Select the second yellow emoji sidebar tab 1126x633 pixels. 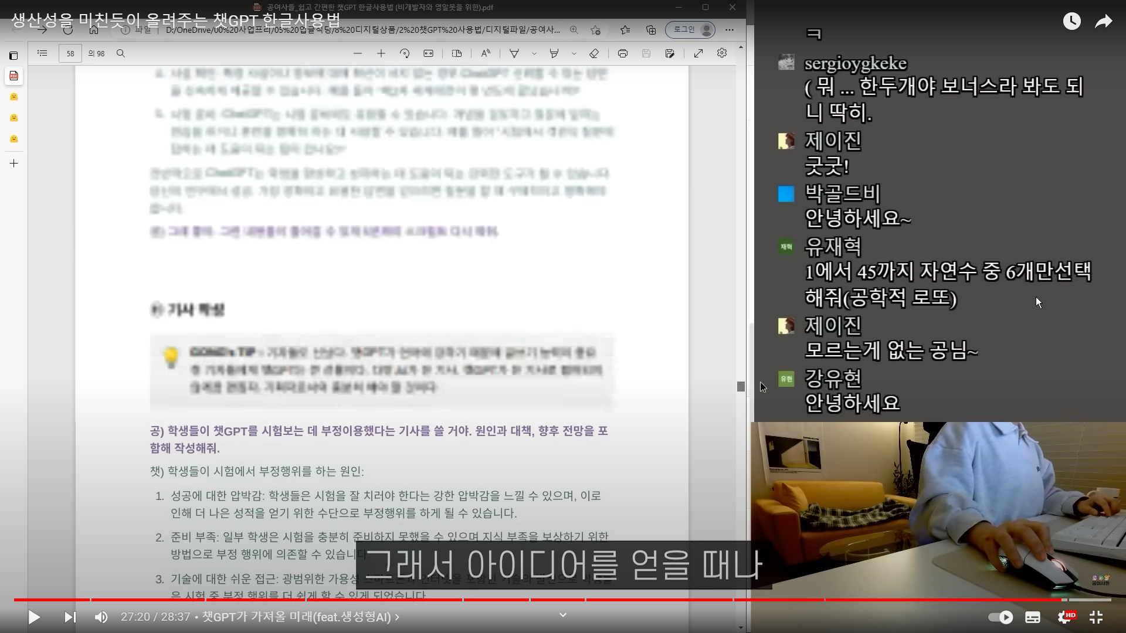coord(13,118)
